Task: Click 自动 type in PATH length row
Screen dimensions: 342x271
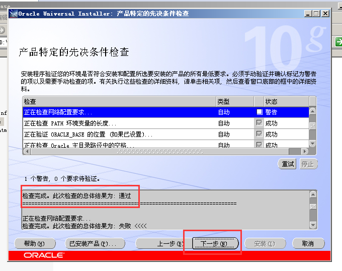Action: (x=224, y=123)
